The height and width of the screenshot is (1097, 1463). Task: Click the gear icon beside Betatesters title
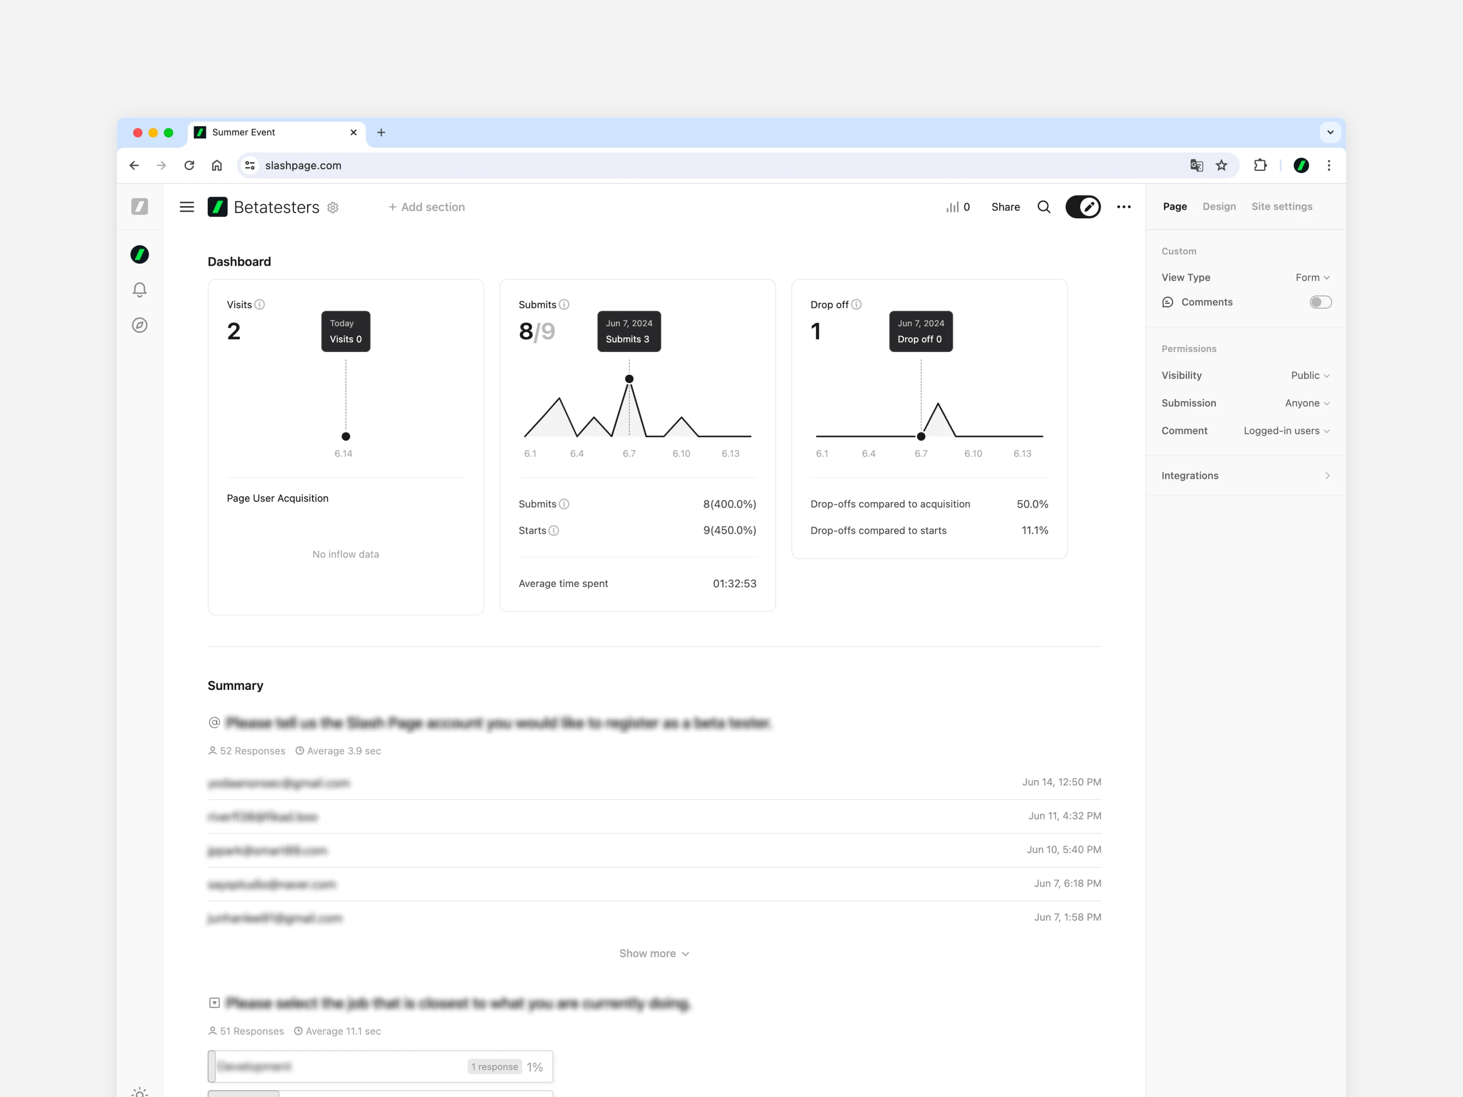click(334, 208)
